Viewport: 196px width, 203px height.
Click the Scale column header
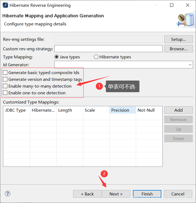[x=96, y=110]
